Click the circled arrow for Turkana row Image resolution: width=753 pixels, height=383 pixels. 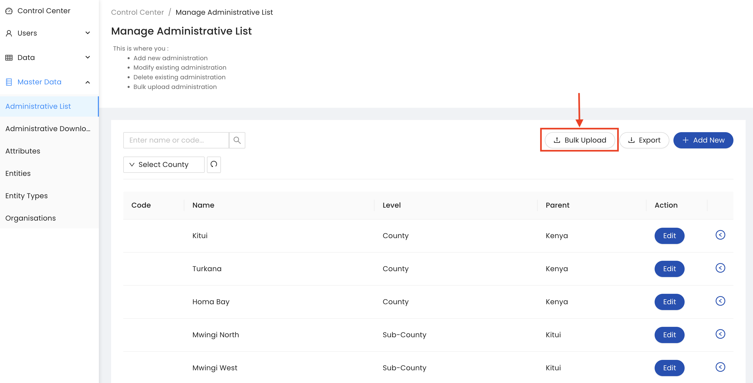click(x=720, y=268)
